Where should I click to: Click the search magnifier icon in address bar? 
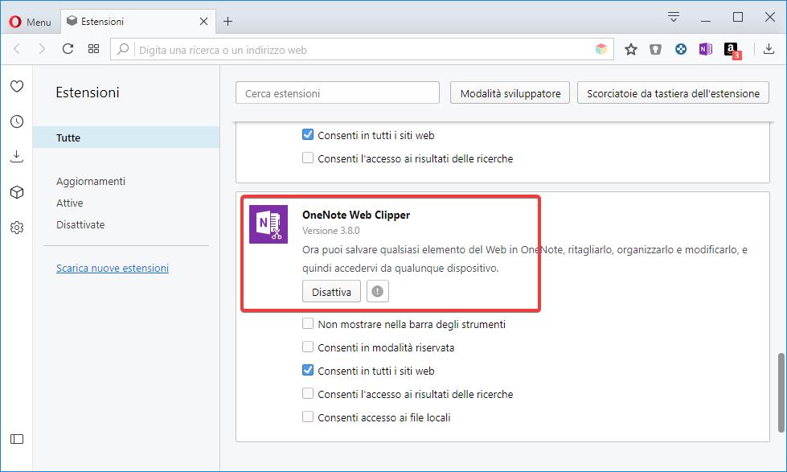[123, 49]
